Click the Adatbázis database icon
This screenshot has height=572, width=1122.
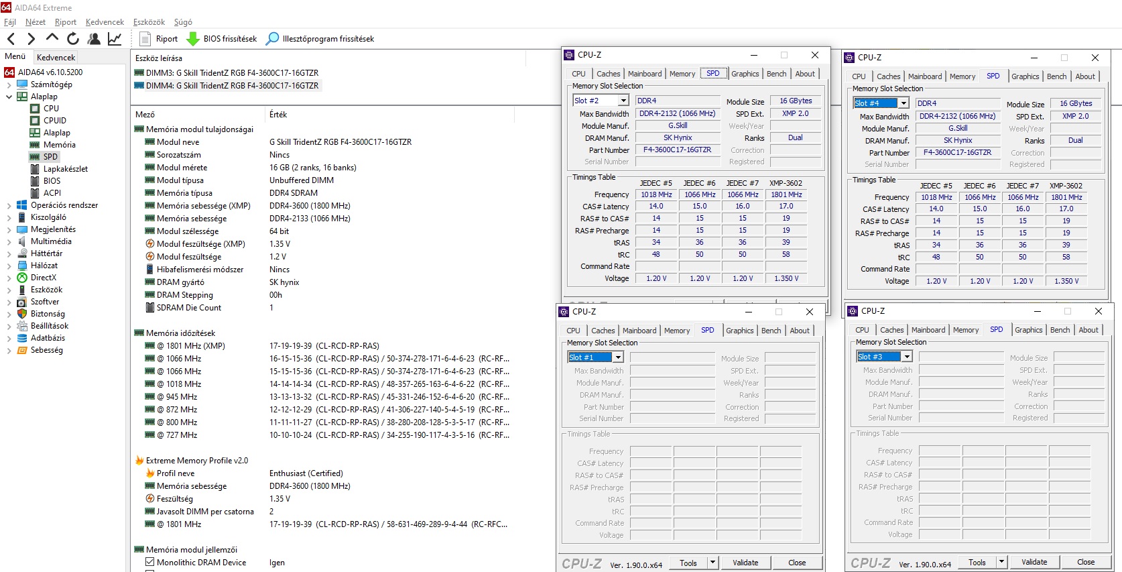tap(22, 338)
